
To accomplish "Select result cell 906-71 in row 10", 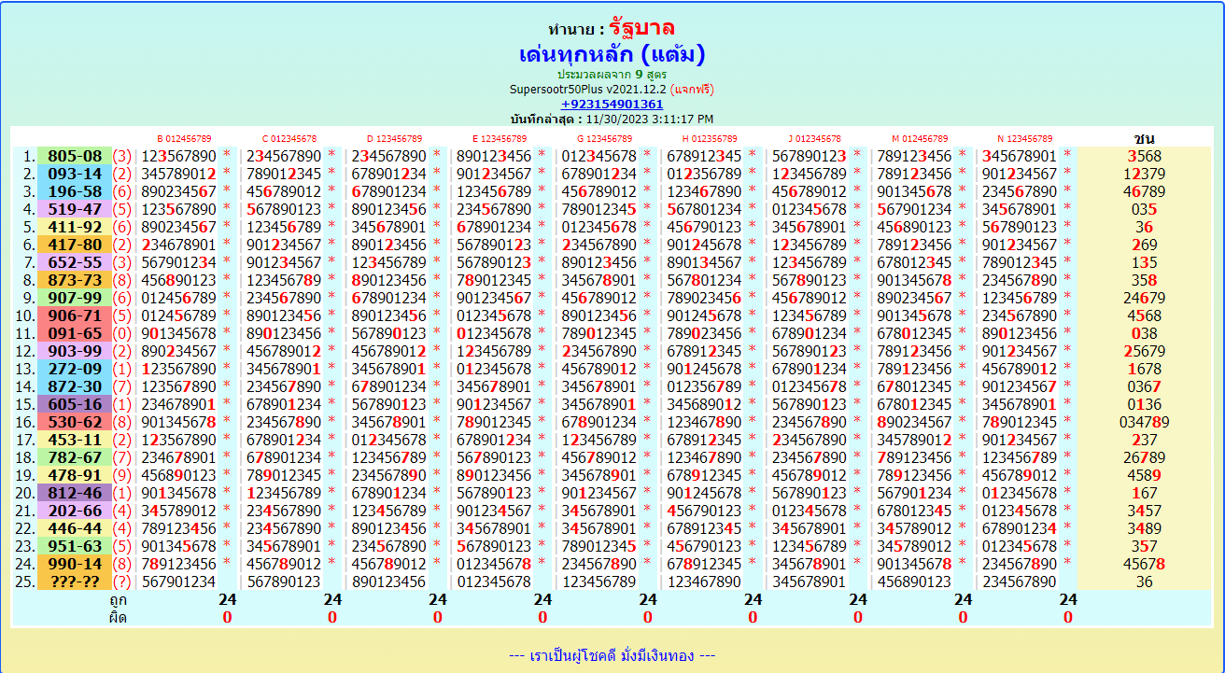I will click(x=75, y=315).
